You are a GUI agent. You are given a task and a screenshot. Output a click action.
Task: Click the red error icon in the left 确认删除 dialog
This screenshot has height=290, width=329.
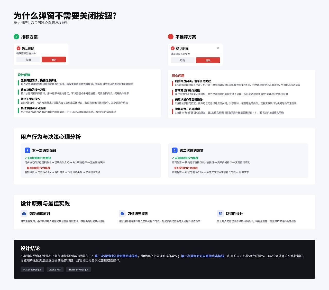point(18,48)
